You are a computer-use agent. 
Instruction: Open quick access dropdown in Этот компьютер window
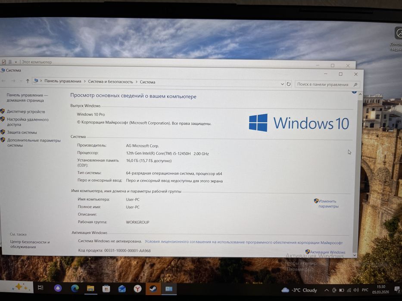click(16, 62)
